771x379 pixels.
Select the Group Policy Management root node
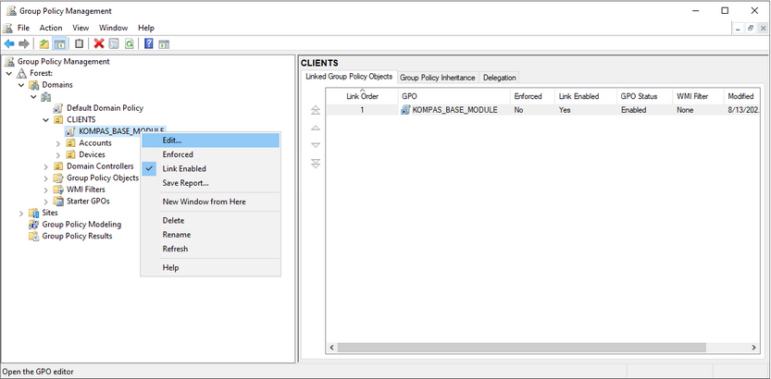[x=64, y=61]
